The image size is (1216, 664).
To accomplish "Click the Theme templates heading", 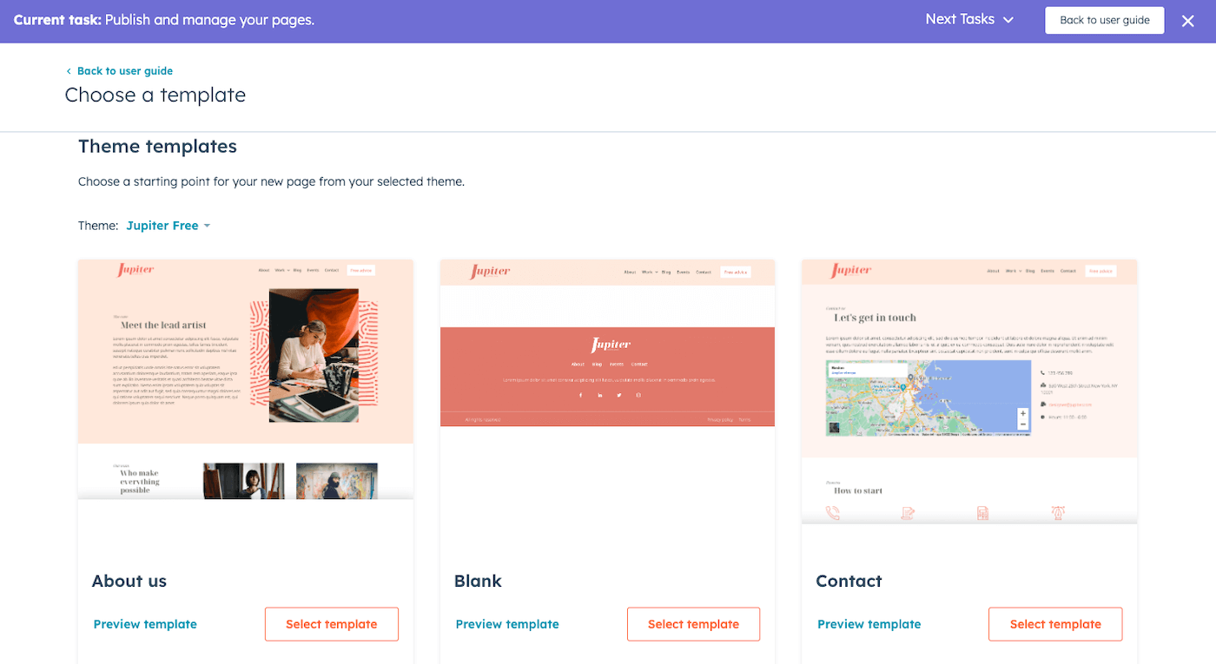I will [157, 147].
